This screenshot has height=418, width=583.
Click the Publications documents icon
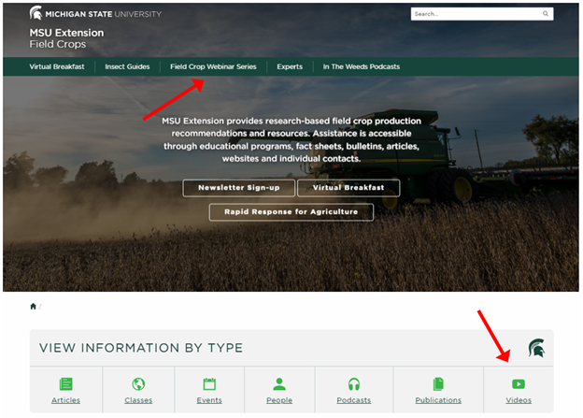click(x=438, y=384)
